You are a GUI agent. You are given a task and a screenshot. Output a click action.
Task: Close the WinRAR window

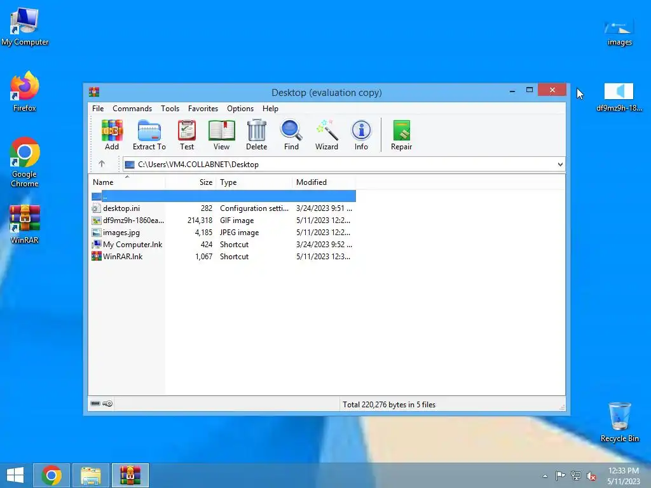tap(552, 90)
